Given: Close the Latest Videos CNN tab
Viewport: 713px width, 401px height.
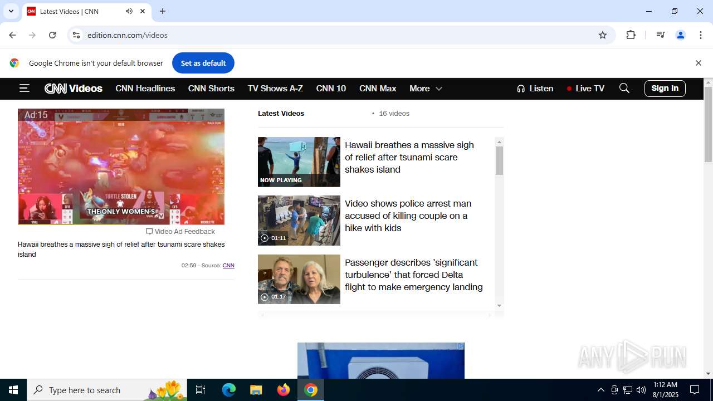Looking at the screenshot, I should (x=143, y=11).
